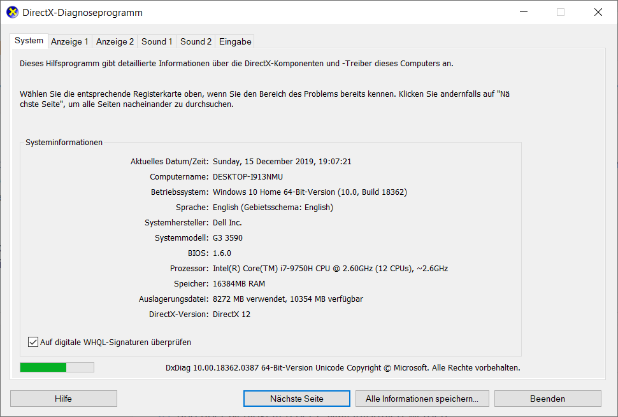Click the manufacturer value Dell Inc.
The width and height of the screenshot is (618, 417).
pos(227,222)
